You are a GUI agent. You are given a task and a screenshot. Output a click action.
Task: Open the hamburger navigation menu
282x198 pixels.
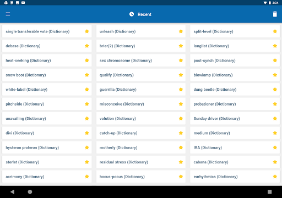coord(8,14)
